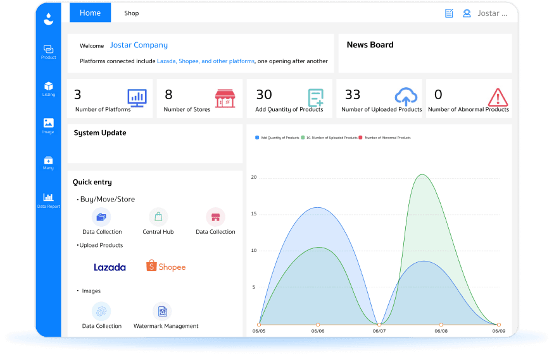Open the Listing sidebar icon
The image size is (554, 355).
(x=48, y=88)
